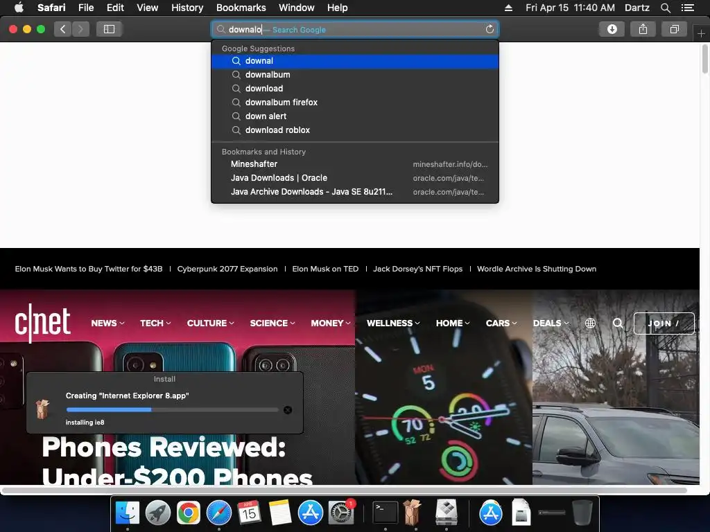Click the vertical scrollbar thumb
Image resolution: width=710 pixels, height=532 pixels.
point(704,59)
